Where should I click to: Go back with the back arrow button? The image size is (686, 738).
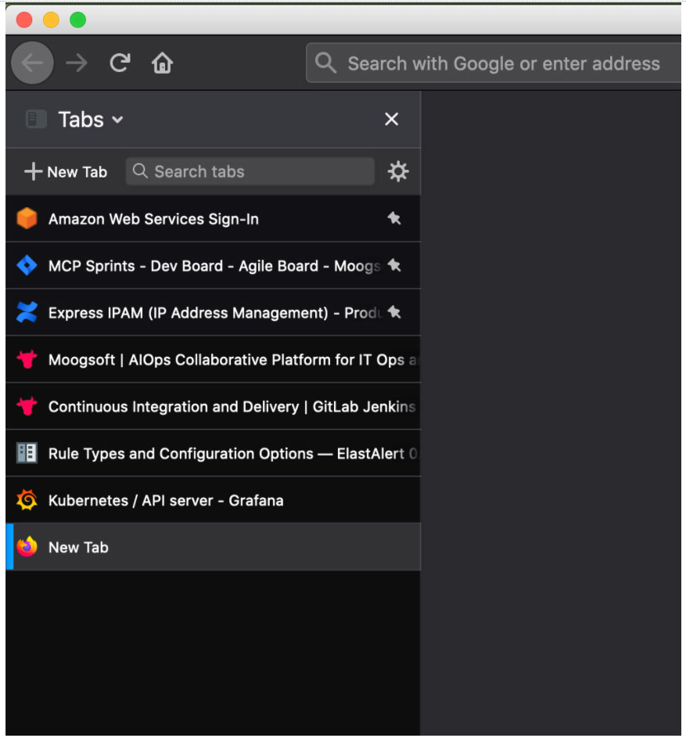(32, 63)
